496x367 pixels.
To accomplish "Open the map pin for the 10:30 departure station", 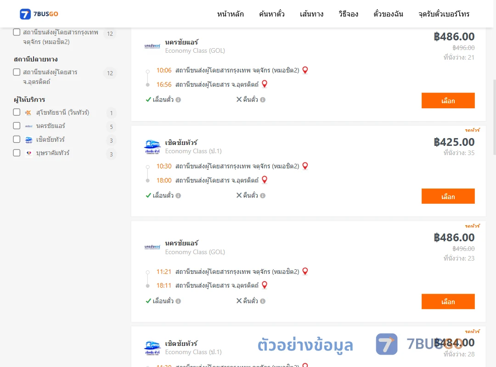I will pos(305,166).
